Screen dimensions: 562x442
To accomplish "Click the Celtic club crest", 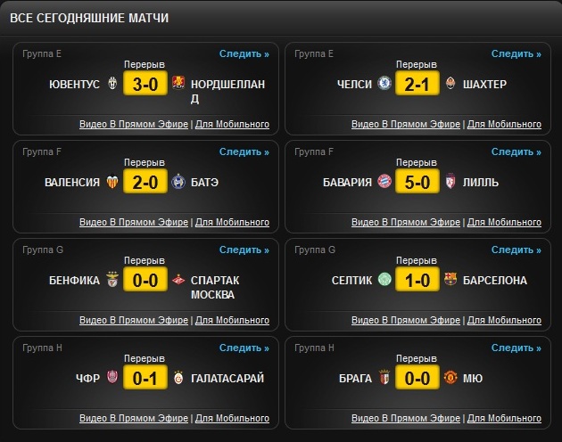I will point(384,280).
